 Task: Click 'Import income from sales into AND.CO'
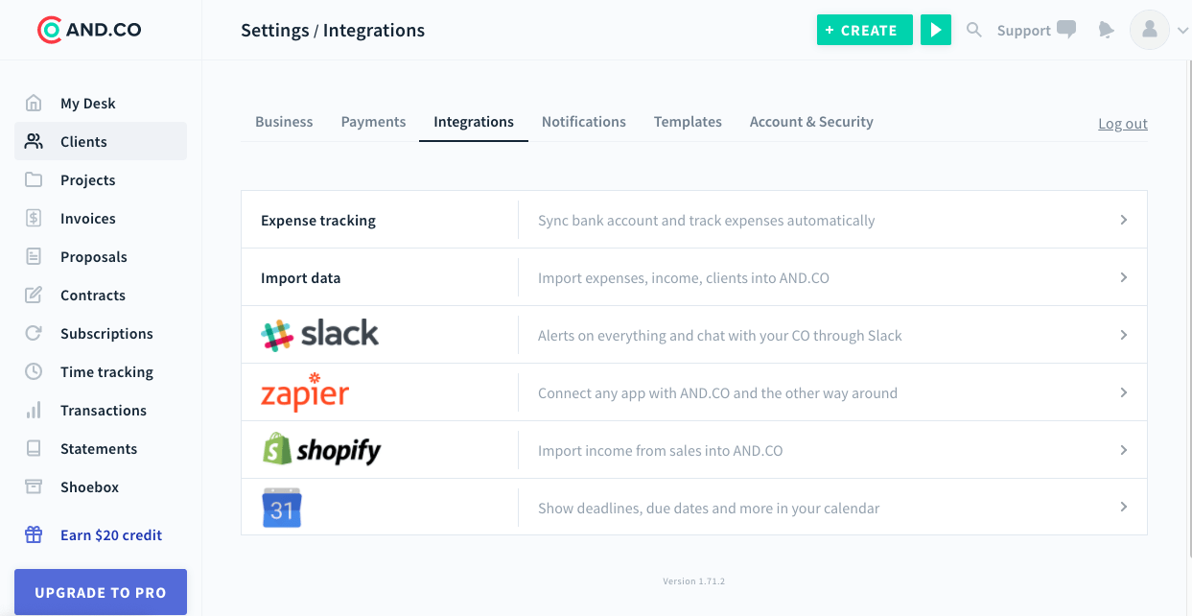[660, 451]
